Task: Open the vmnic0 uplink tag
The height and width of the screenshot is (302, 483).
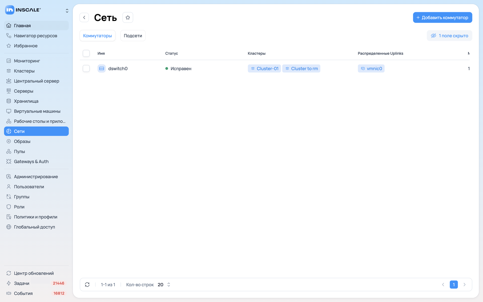Action: tap(371, 69)
